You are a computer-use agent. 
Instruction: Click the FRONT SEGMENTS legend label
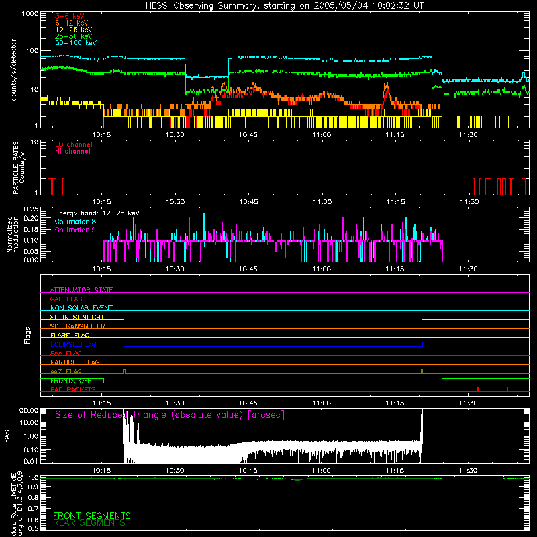92,516
